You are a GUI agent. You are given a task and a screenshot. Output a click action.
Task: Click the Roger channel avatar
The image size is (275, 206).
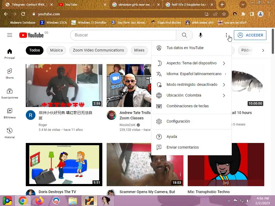pos(31,115)
